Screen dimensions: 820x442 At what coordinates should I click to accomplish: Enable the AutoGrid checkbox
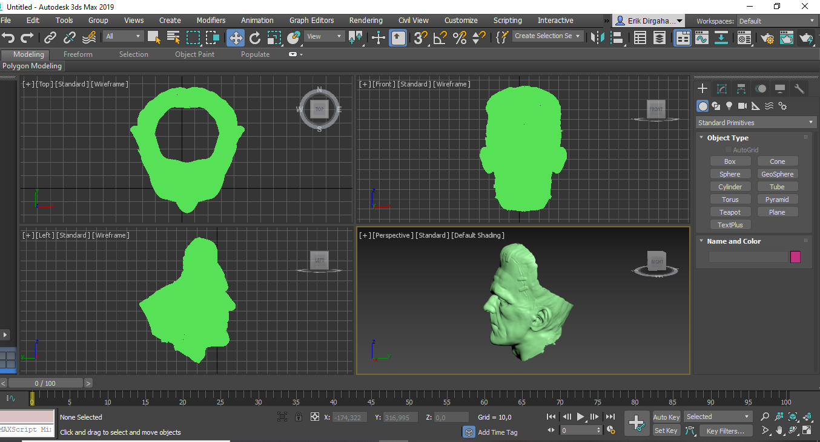click(729, 150)
